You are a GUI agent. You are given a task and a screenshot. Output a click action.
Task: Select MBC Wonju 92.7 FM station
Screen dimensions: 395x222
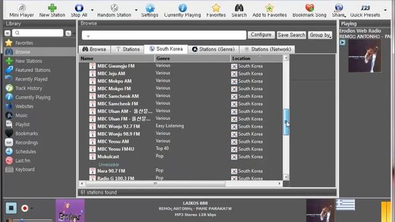pos(118,126)
